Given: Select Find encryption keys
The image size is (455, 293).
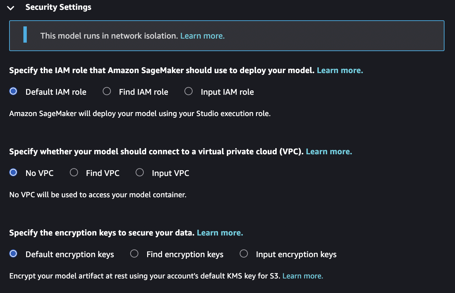Looking at the screenshot, I should click(134, 253).
